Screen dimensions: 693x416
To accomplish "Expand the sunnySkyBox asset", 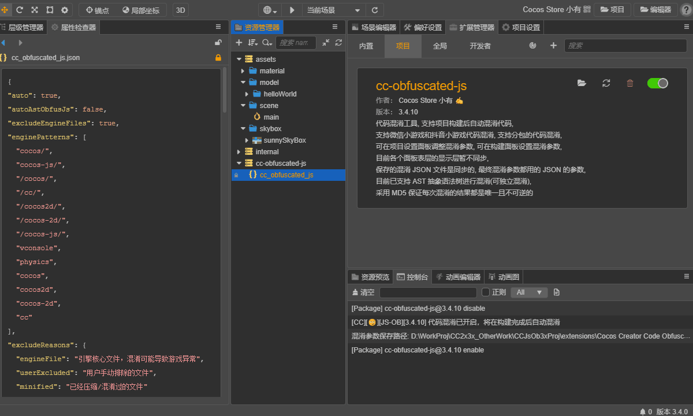I will [247, 140].
